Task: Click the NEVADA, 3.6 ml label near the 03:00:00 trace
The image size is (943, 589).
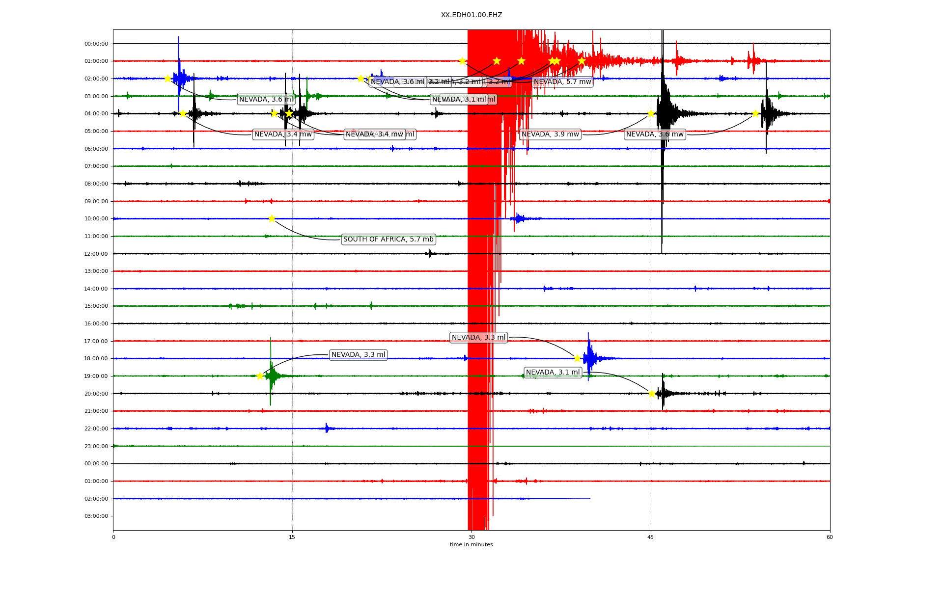Action: [266, 100]
